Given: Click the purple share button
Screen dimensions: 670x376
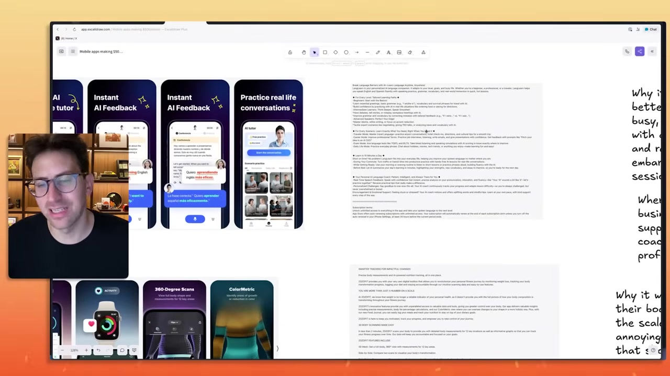Looking at the screenshot, I should (x=639, y=51).
